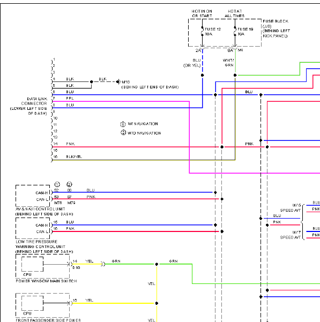Click connector label 'D10'

point(76,268)
